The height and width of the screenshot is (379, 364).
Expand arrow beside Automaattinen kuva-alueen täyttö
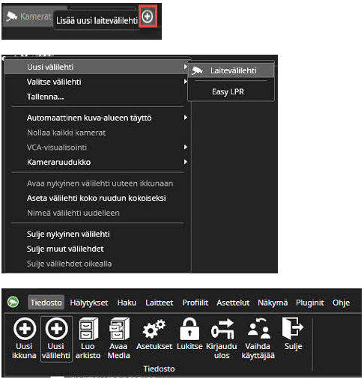185,118
